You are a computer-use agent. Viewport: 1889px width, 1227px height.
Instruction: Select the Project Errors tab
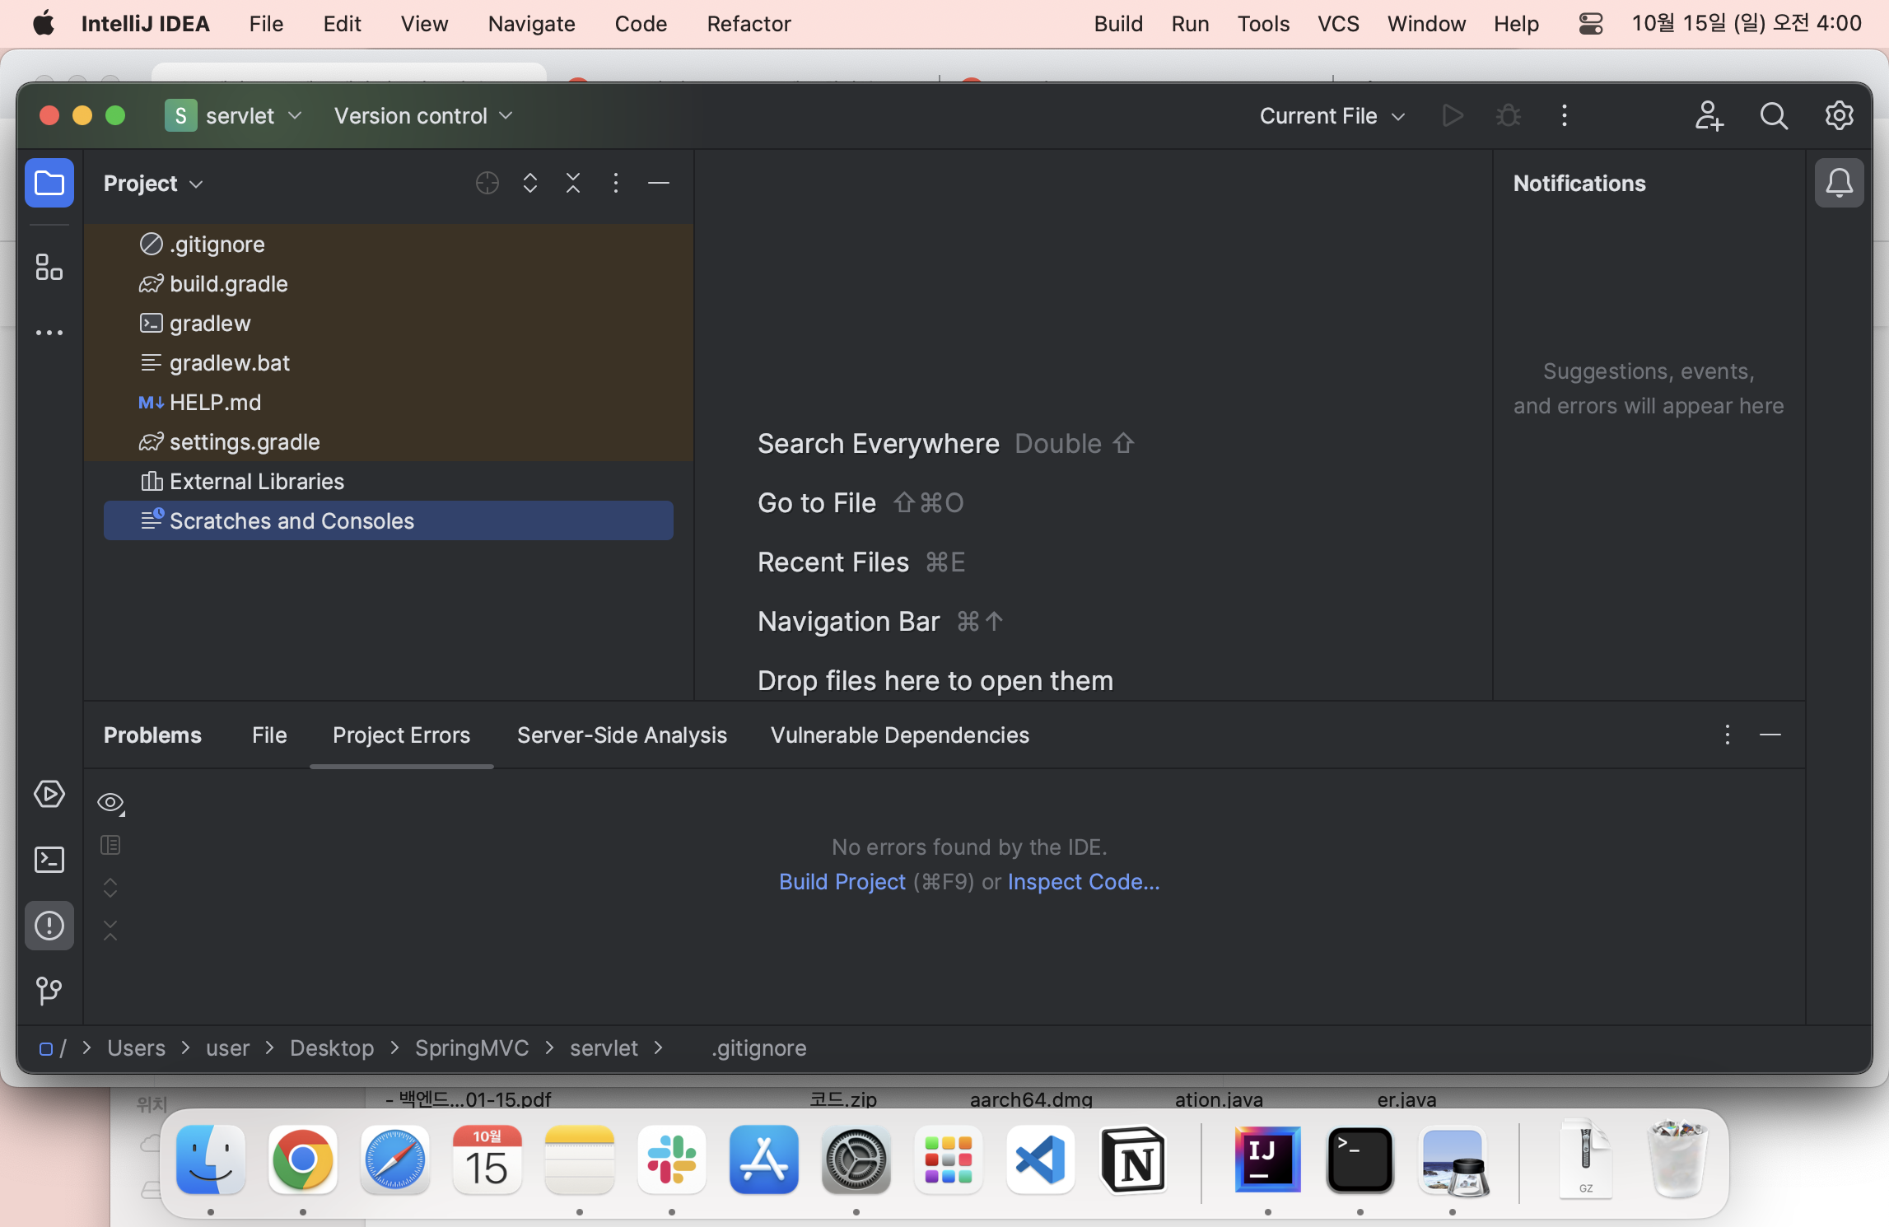click(401, 735)
